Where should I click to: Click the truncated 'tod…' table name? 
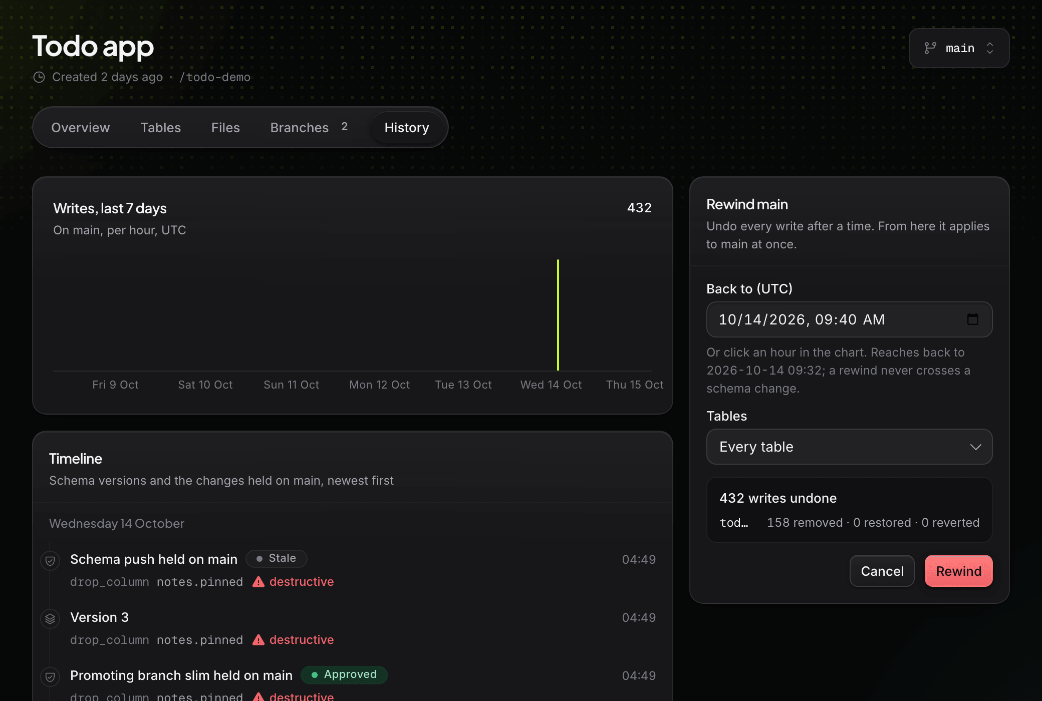734,523
